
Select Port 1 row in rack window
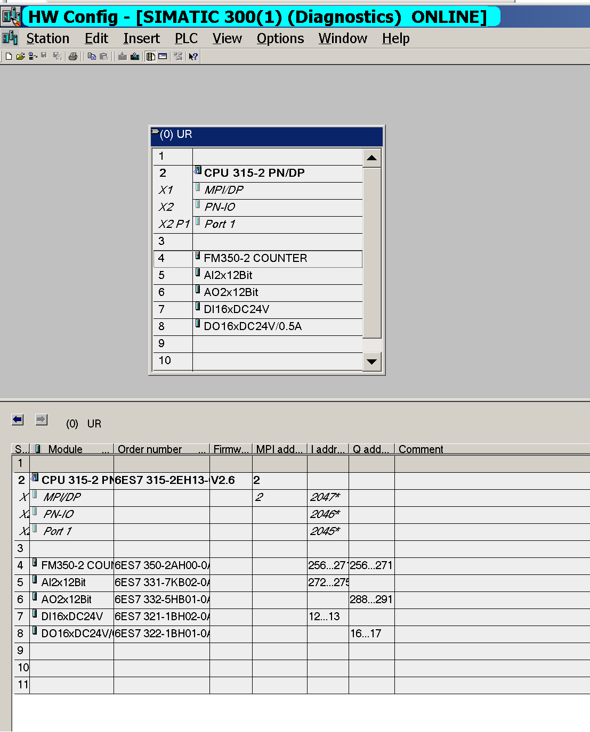coord(258,224)
